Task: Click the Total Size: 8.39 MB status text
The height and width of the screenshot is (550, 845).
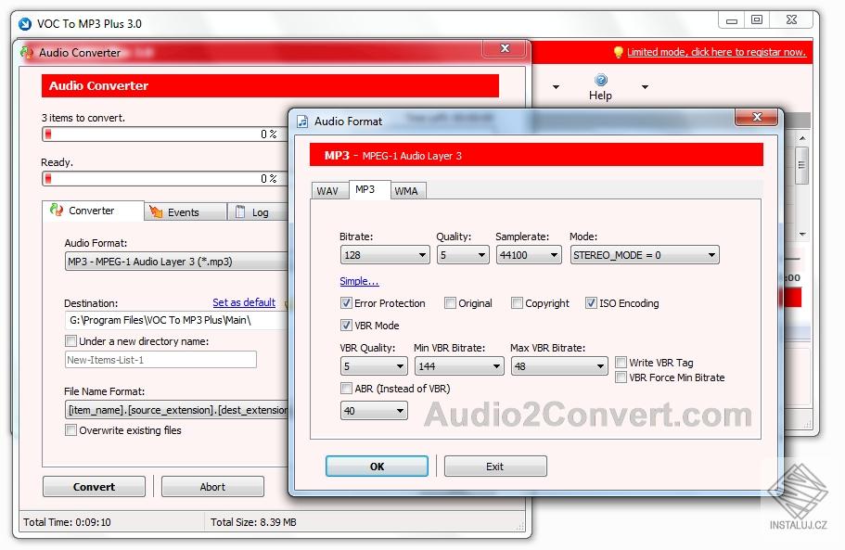Action: tap(253, 522)
